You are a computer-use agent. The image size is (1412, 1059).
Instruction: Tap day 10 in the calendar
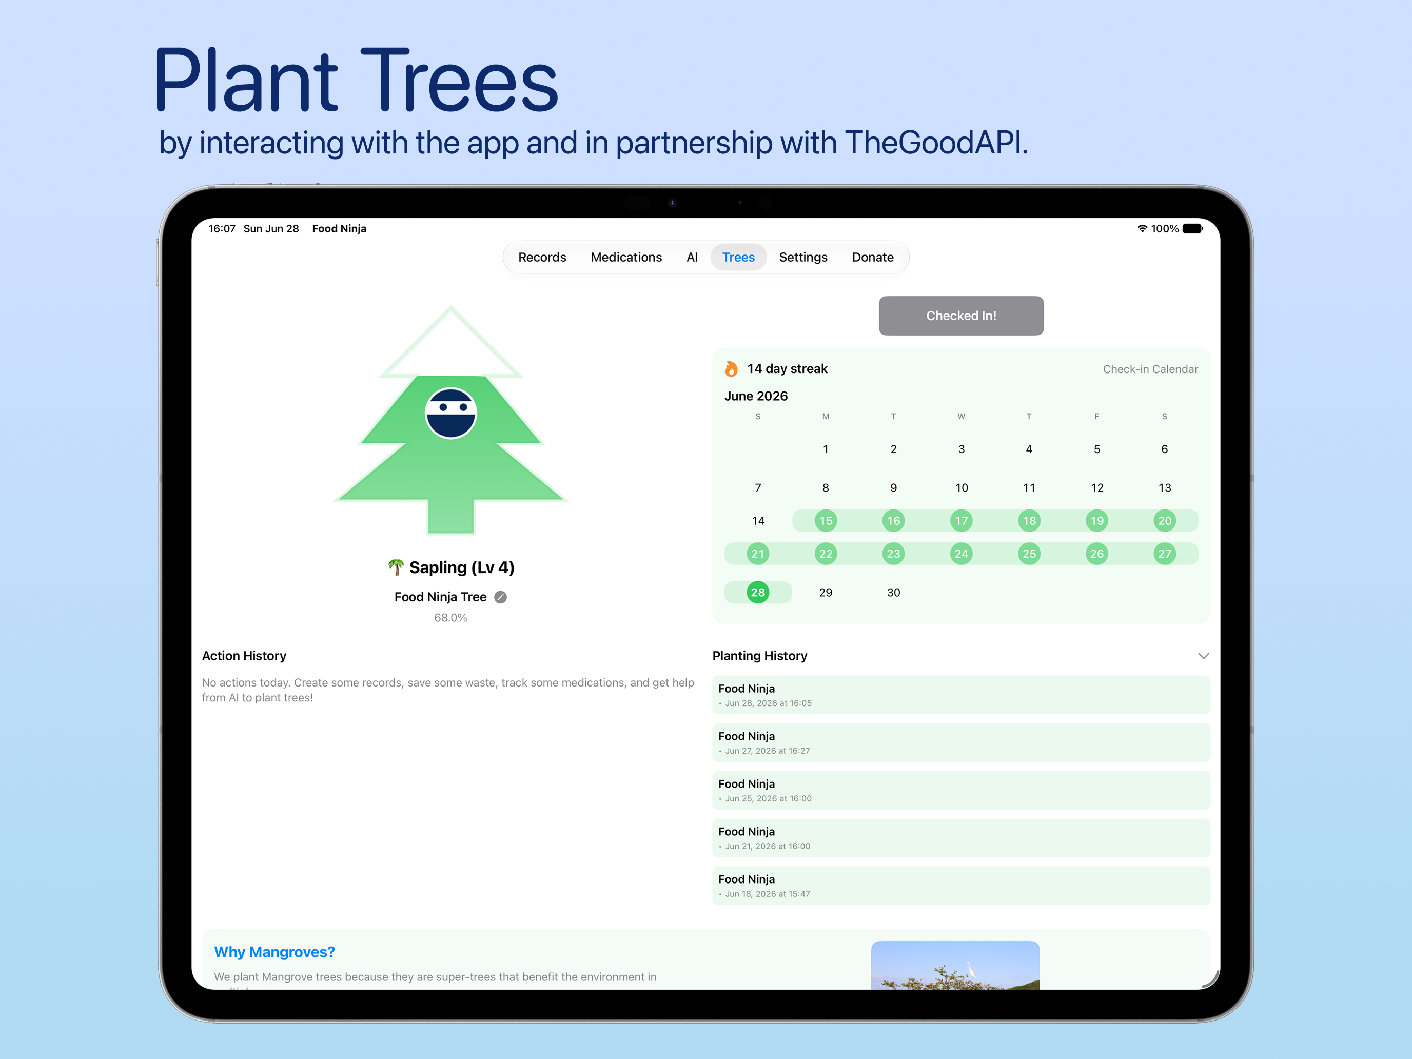coord(962,488)
